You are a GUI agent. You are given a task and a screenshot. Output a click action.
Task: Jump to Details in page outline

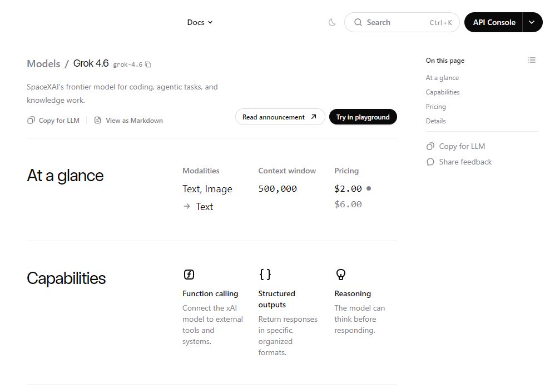(435, 121)
